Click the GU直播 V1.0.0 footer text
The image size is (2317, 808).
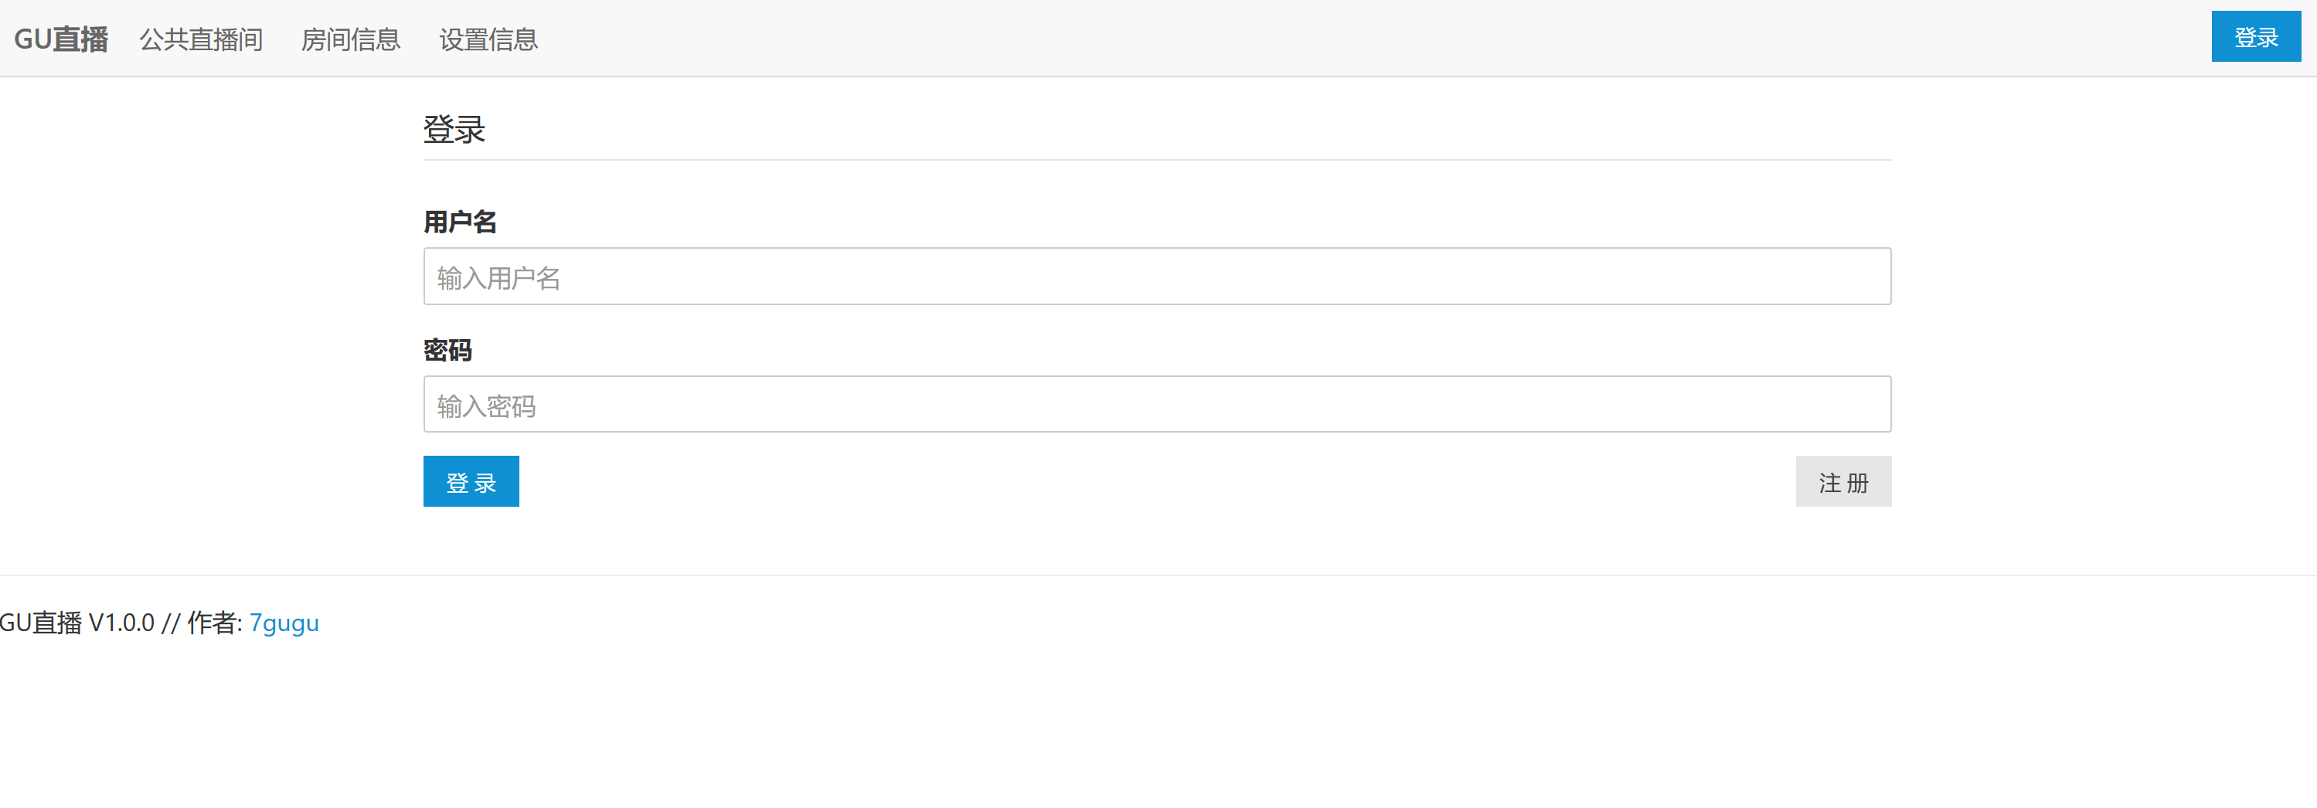77,623
